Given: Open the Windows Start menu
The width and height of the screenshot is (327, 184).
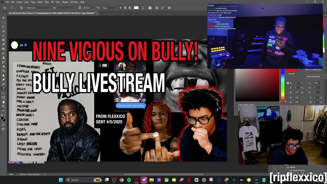Looking at the screenshot, I should point(61,180).
